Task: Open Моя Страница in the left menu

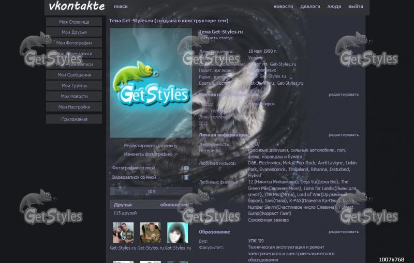Action: click(x=74, y=22)
